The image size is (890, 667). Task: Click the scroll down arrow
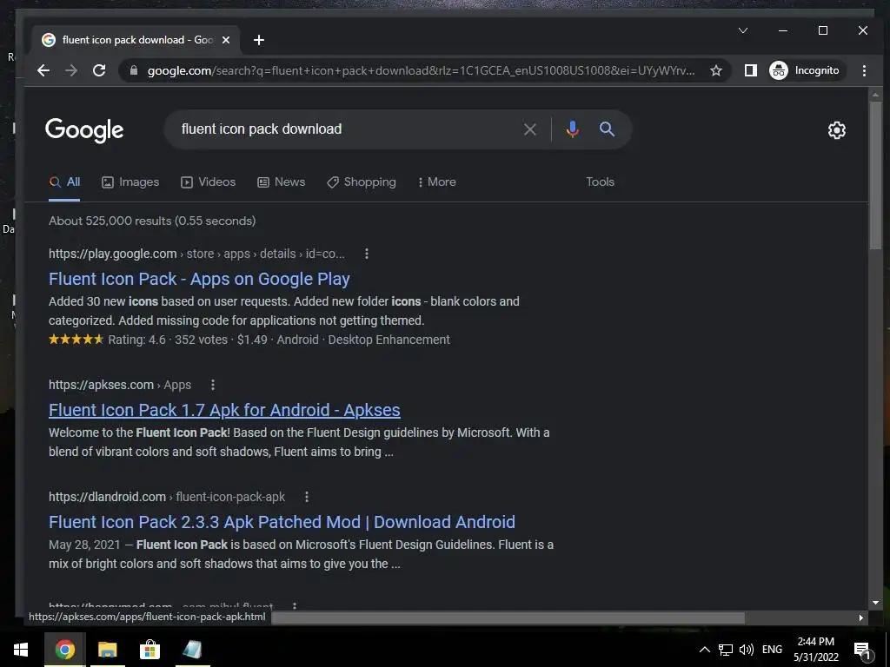coord(875,603)
